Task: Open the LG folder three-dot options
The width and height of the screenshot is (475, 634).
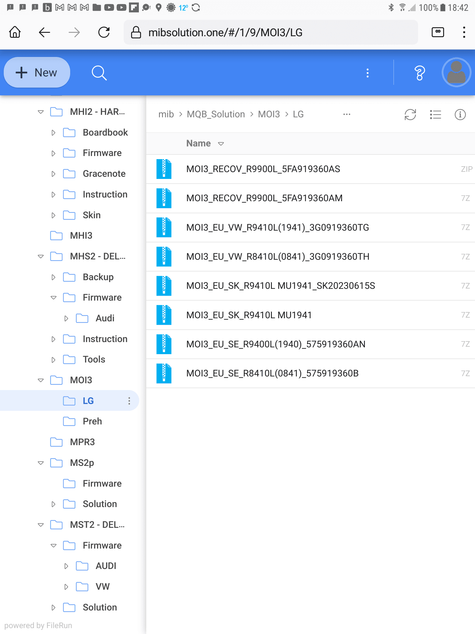Action: coord(129,401)
